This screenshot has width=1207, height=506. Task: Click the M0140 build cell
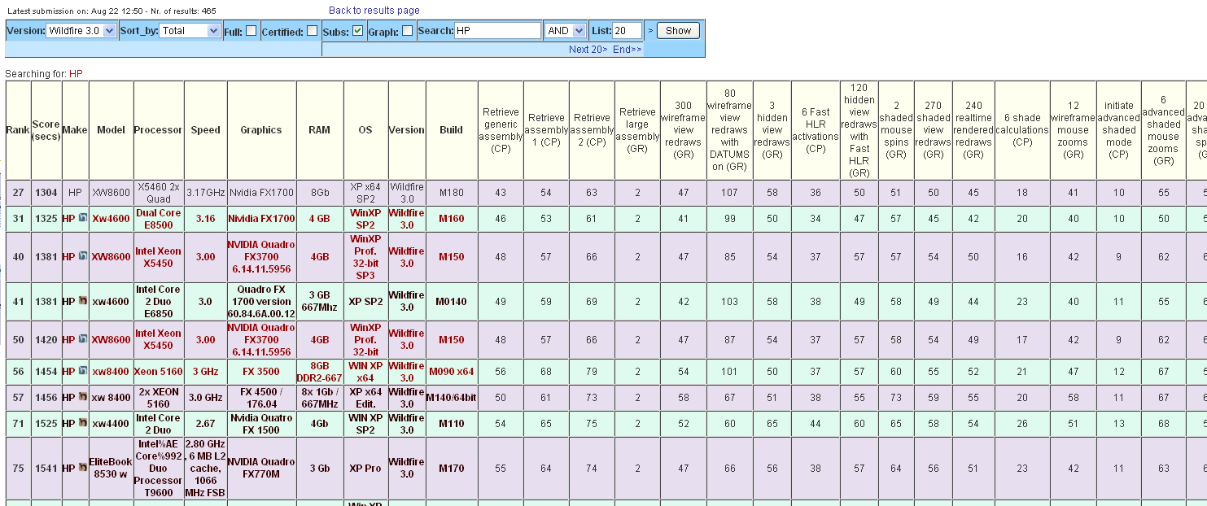[452, 302]
